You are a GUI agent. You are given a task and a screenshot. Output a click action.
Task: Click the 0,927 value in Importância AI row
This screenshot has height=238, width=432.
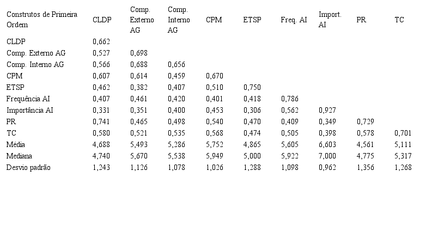[x=327, y=110]
